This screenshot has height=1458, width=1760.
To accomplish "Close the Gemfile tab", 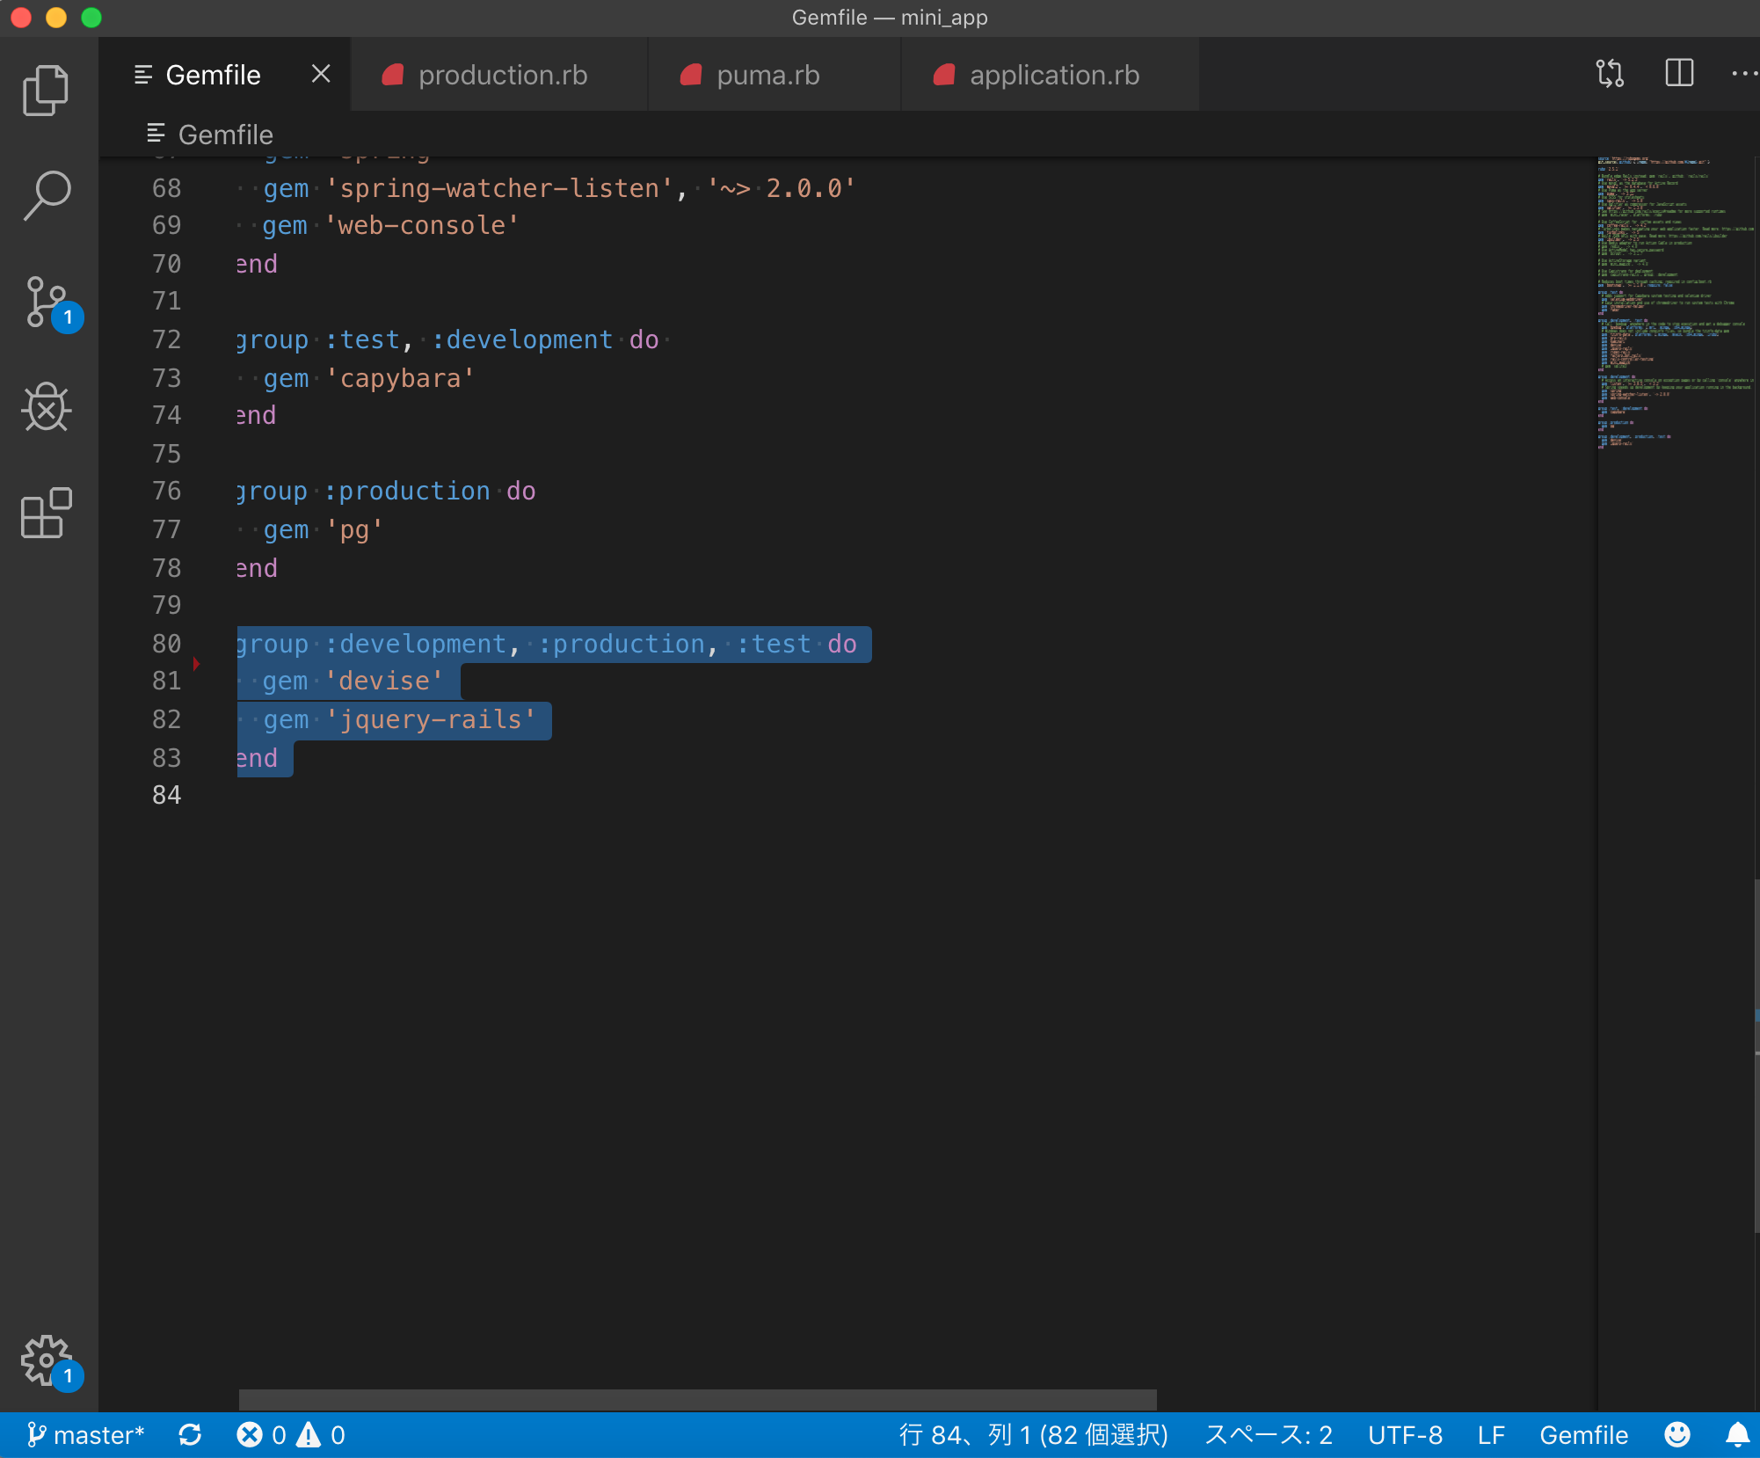I will coord(321,75).
